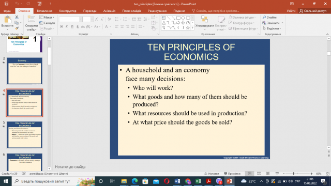Decrease font size
This screenshot has width=331, height=186.
click(x=102, y=20)
